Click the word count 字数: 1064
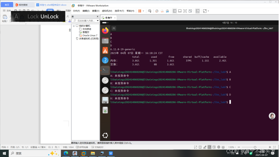Image resolution: width=279 pixels, height=157 pixels. (68, 147)
